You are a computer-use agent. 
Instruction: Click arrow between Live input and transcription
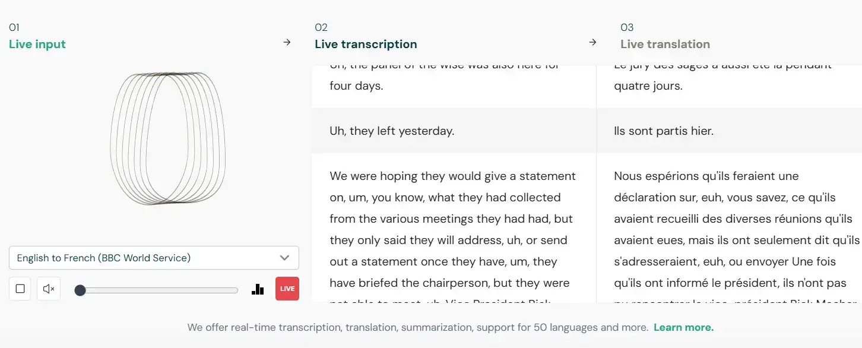tap(287, 42)
